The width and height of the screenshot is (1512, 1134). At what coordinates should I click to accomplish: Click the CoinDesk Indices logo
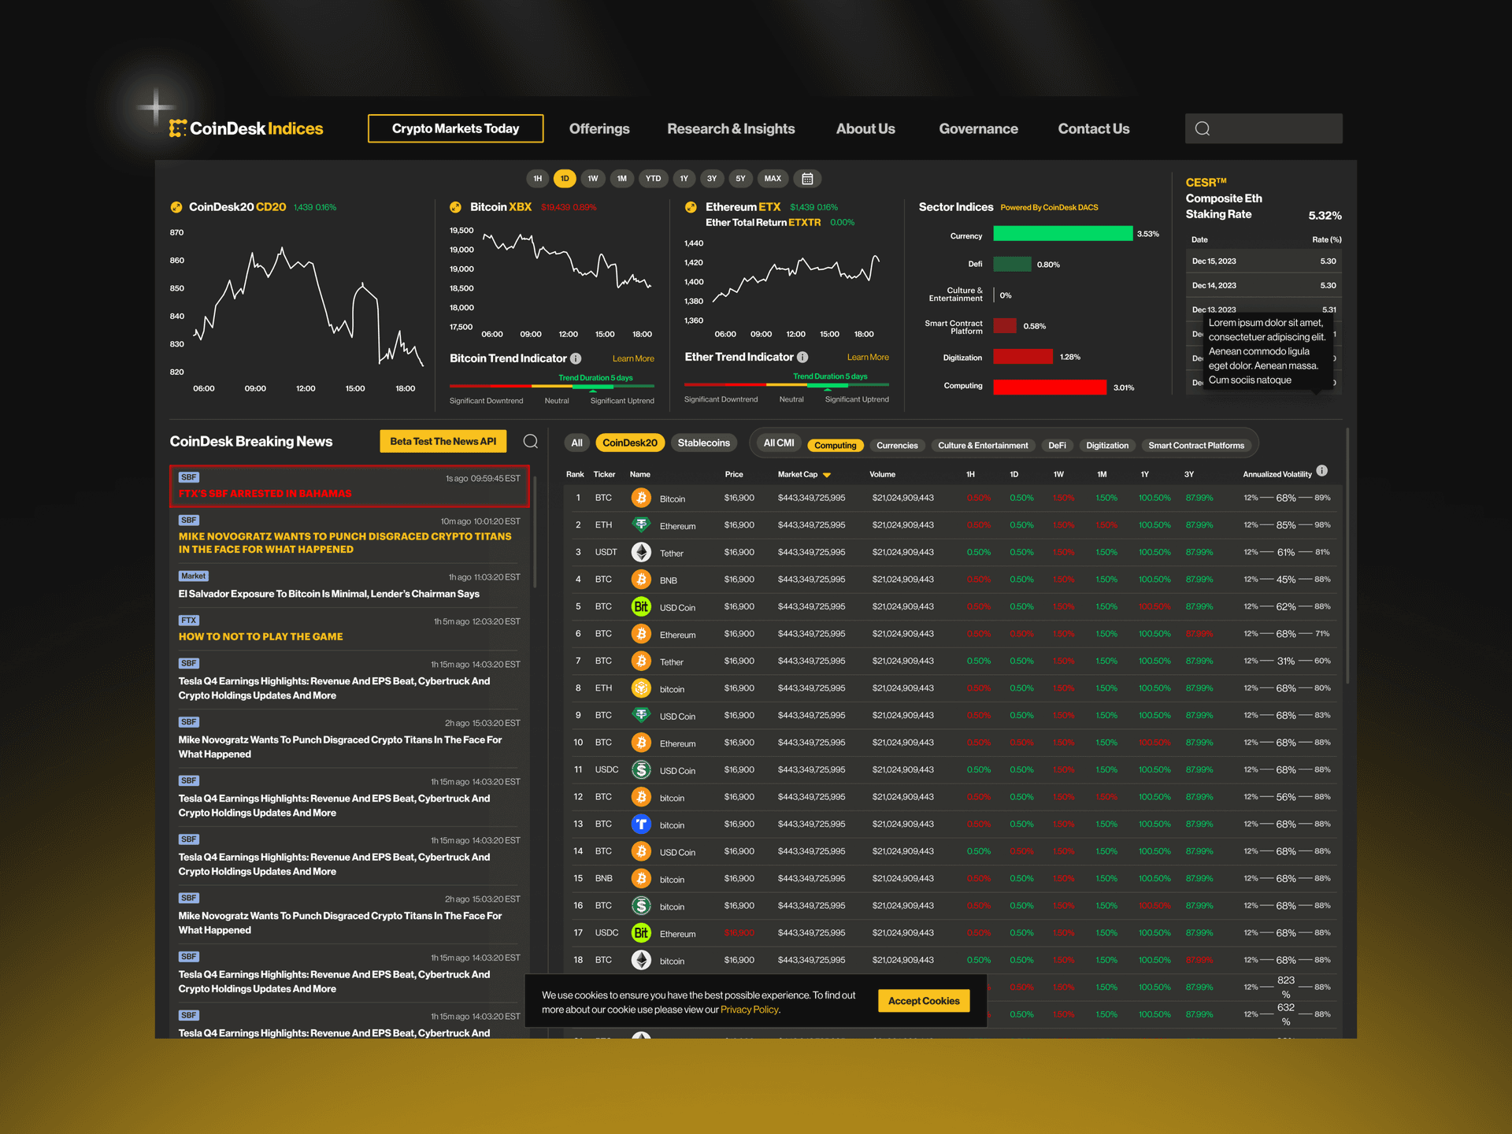click(x=246, y=128)
